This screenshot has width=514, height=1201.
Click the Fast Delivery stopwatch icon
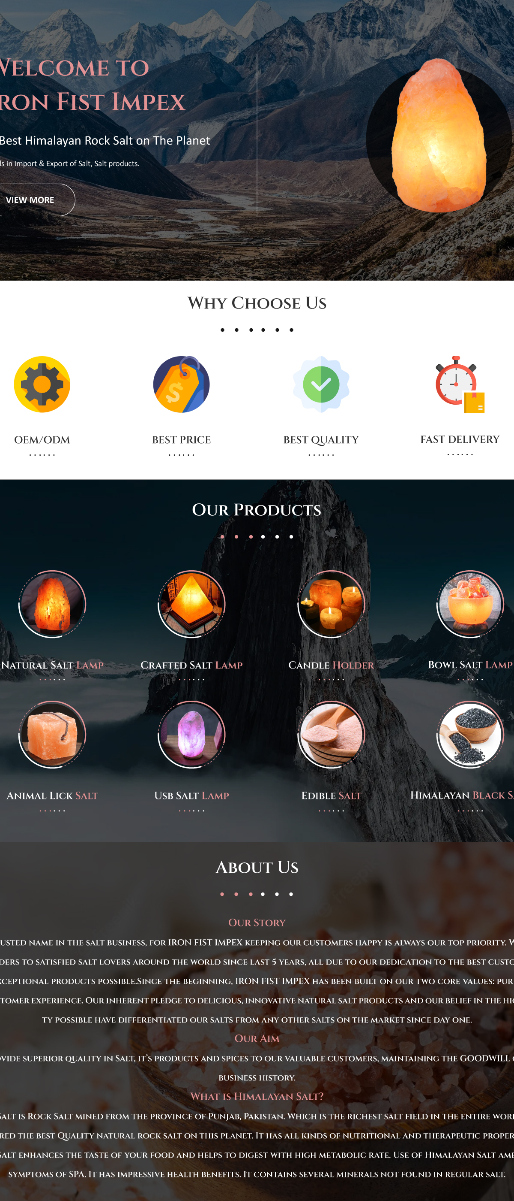point(460,384)
